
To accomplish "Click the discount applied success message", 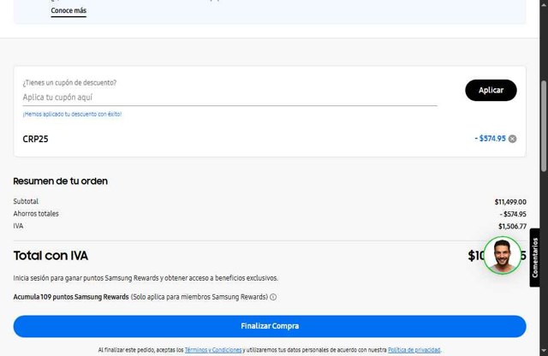I will (72, 114).
